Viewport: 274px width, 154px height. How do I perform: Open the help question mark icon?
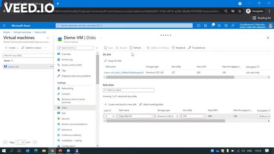click(226, 26)
